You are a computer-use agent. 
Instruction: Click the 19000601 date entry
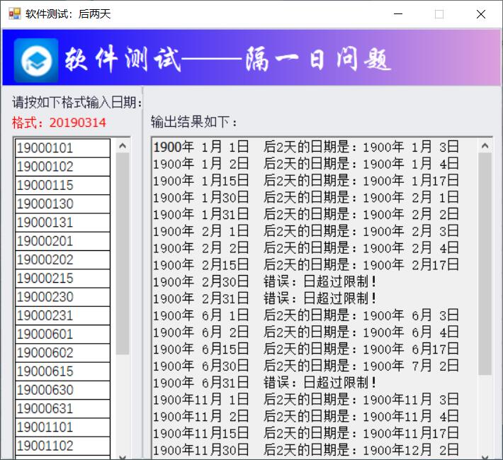tap(62, 335)
